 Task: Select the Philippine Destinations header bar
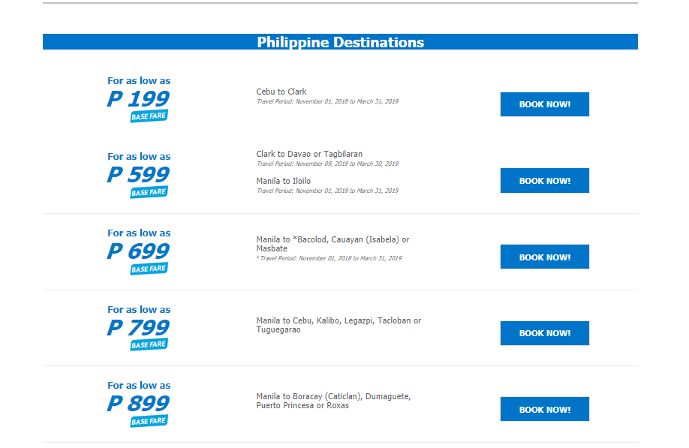340,42
